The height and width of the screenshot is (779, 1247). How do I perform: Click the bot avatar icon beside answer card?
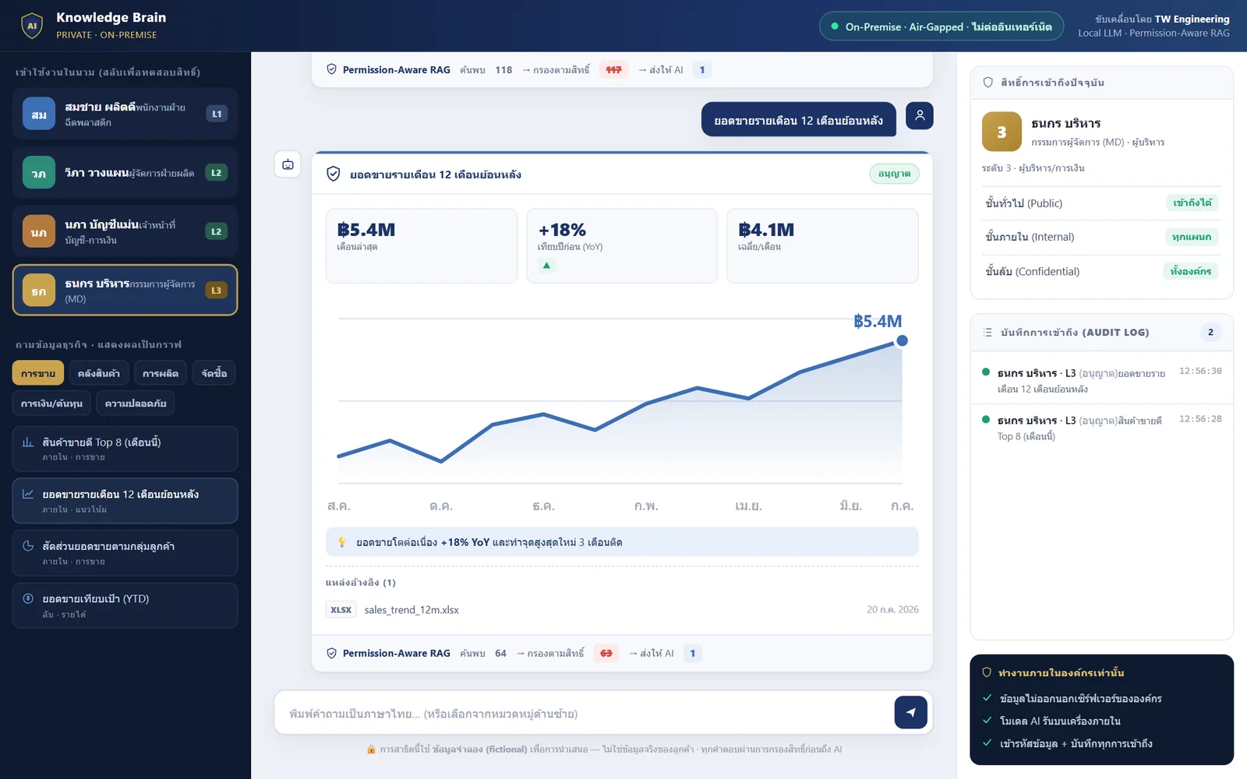[x=288, y=164]
